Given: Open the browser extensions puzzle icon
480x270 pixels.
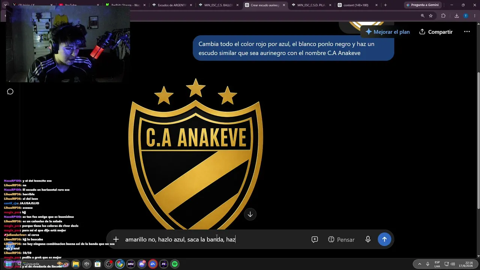Looking at the screenshot, I should 443,16.
